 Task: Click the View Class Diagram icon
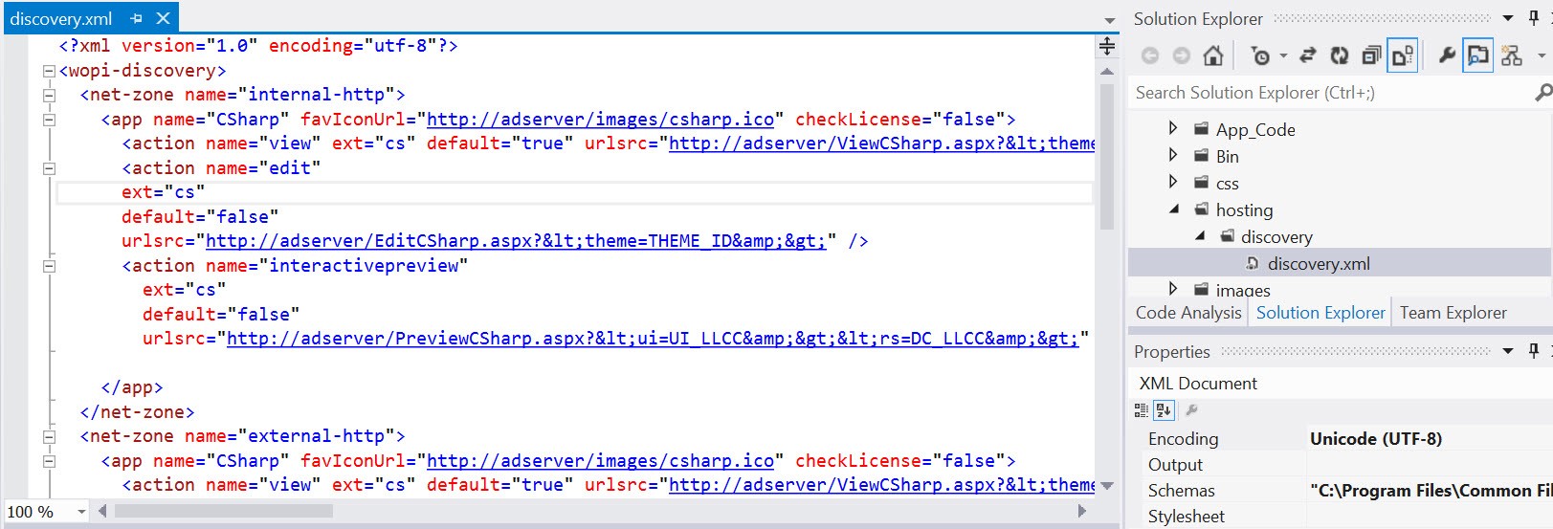[x=1512, y=56]
